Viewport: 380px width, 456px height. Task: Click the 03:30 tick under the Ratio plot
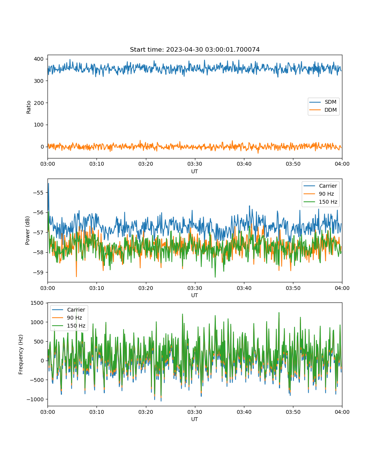[195, 164]
